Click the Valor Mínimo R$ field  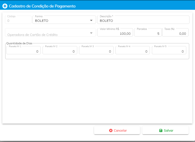coord(115,32)
